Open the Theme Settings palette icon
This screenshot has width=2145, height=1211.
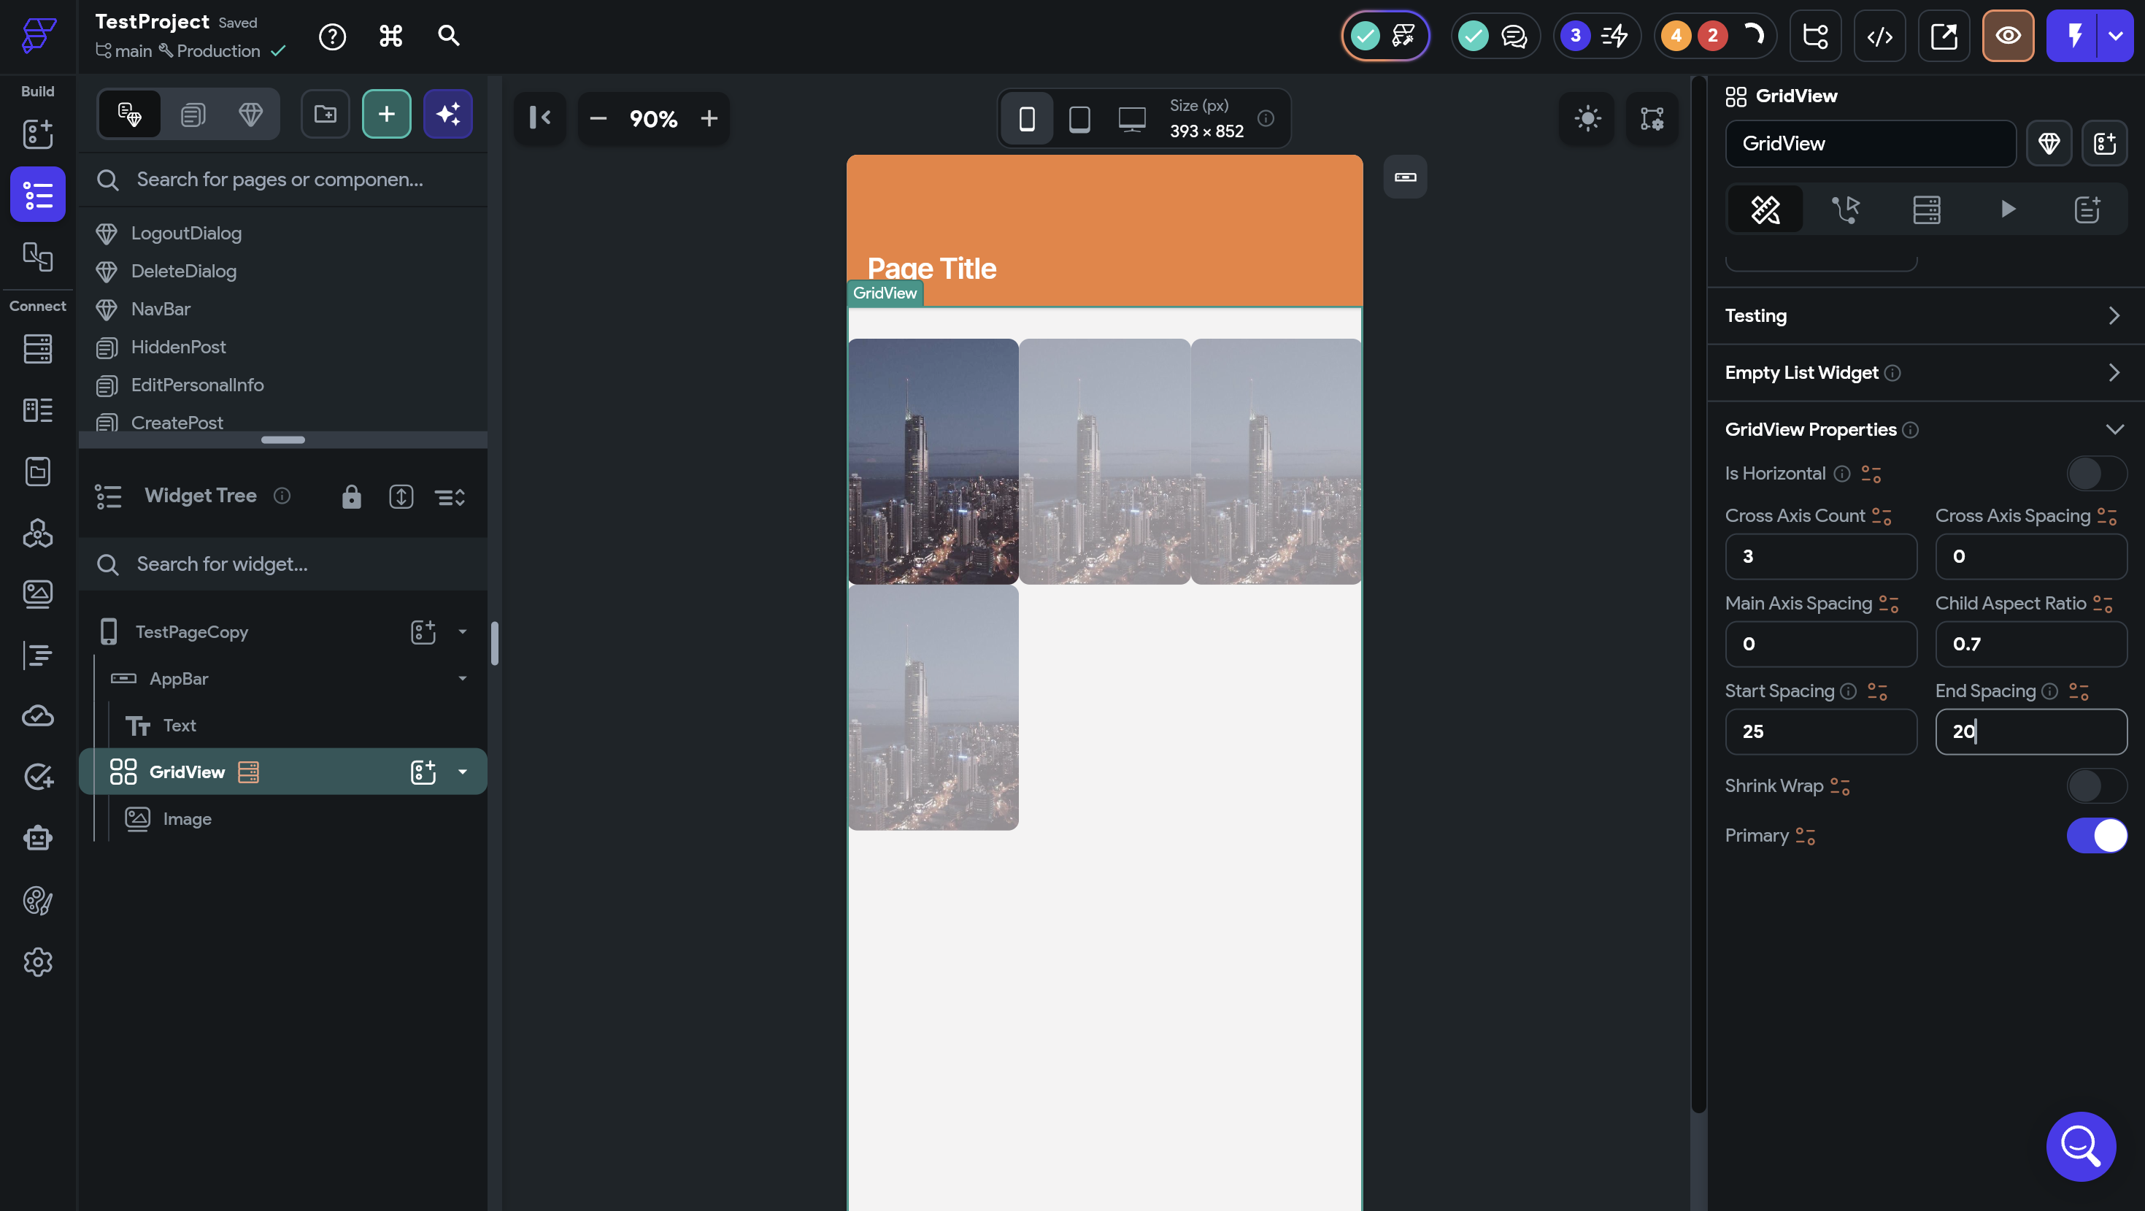tap(37, 900)
